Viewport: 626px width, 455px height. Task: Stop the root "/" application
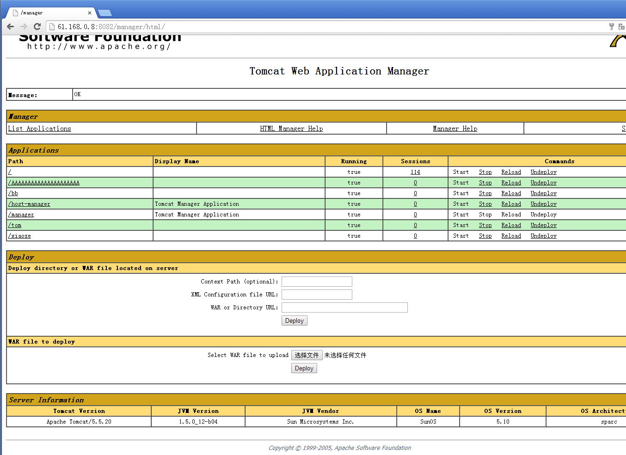click(x=485, y=172)
